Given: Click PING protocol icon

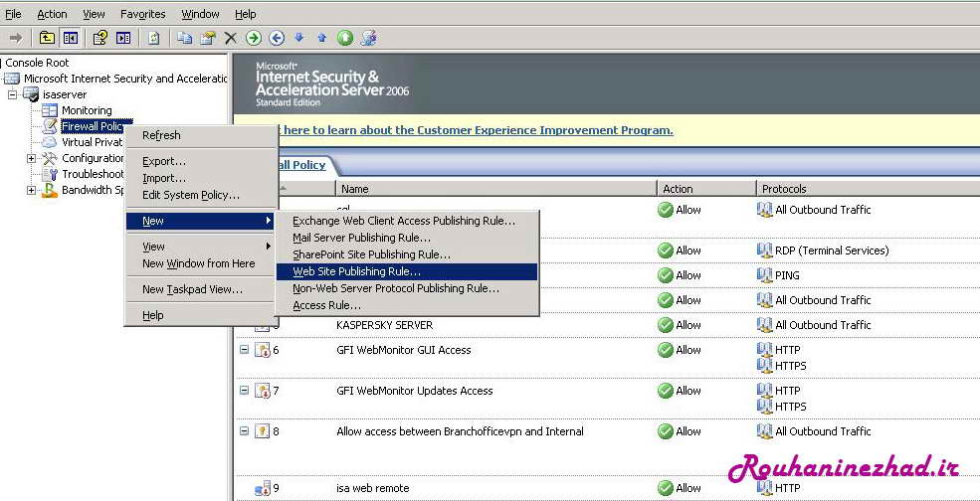Looking at the screenshot, I should pyautogui.click(x=764, y=275).
